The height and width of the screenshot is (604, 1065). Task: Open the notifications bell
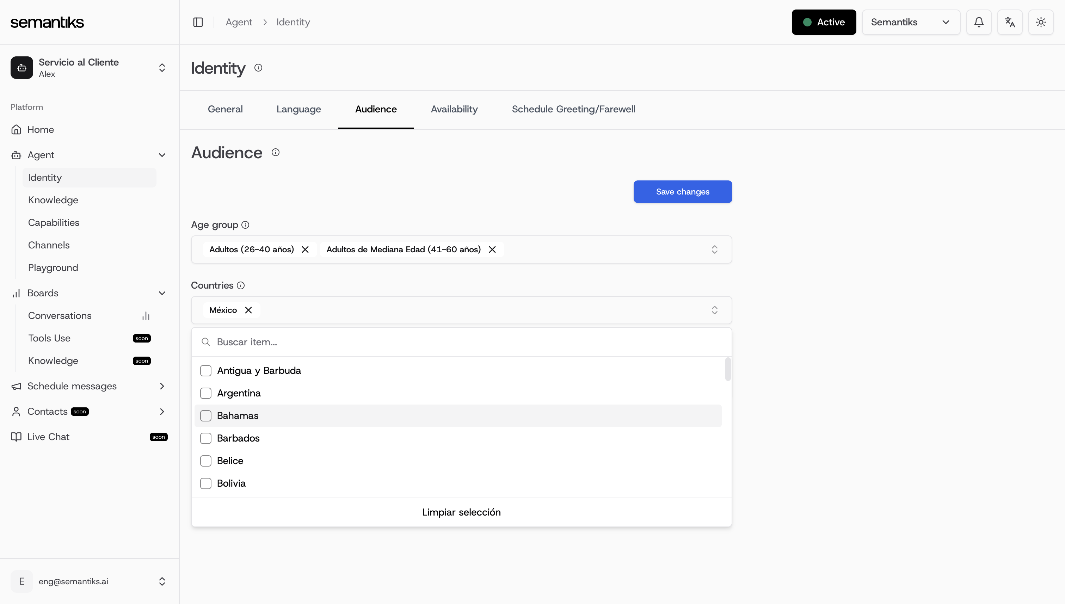click(x=979, y=22)
